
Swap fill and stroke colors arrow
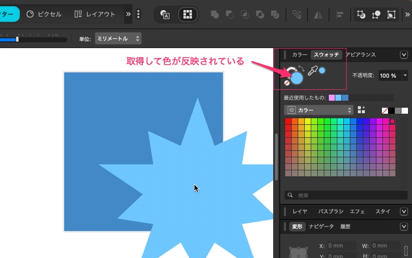[301, 69]
